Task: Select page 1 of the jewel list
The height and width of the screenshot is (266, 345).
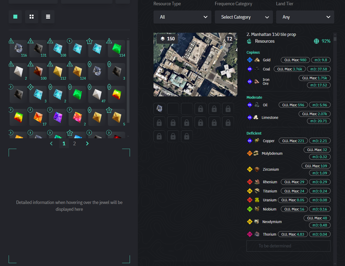Action: (x=64, y=143)
